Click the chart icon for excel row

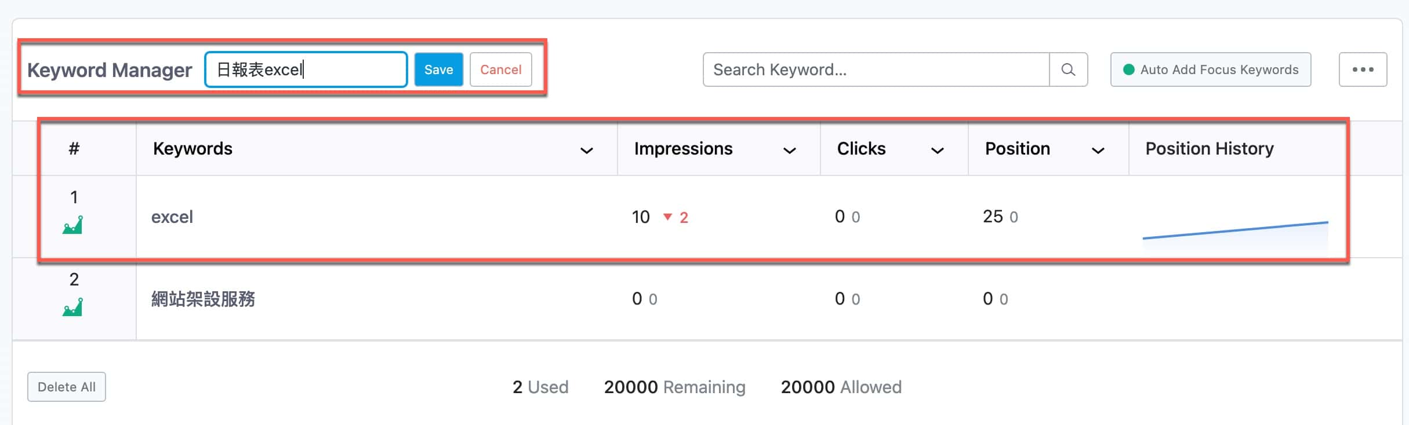(72, 225)
